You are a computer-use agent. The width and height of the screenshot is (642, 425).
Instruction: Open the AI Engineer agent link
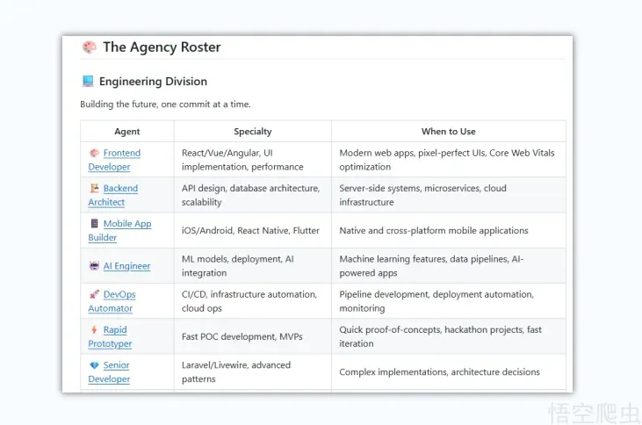tap(126, 266)
